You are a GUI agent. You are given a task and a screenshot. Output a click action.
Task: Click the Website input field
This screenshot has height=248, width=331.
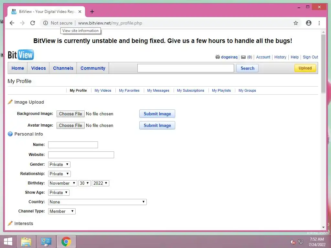pos(81,155)
